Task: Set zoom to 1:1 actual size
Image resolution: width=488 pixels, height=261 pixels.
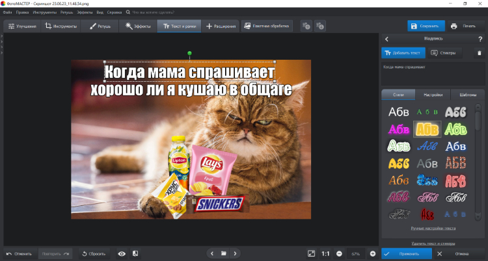Action: [325, 254]
